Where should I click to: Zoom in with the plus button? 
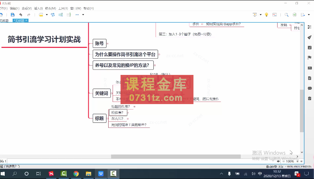(297, 161)
